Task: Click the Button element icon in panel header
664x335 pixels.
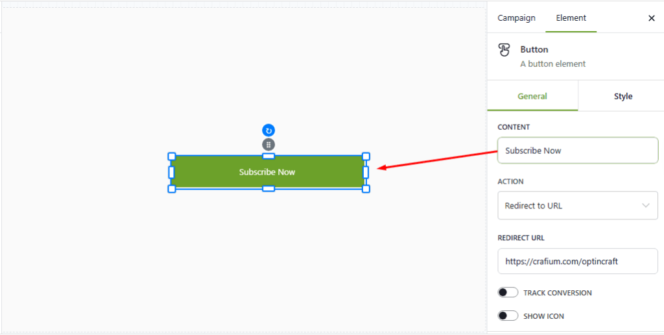Action: (504, 50)
